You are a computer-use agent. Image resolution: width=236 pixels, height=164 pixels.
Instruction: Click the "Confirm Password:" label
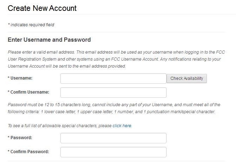pyautogui.click(x=30, y=152)
